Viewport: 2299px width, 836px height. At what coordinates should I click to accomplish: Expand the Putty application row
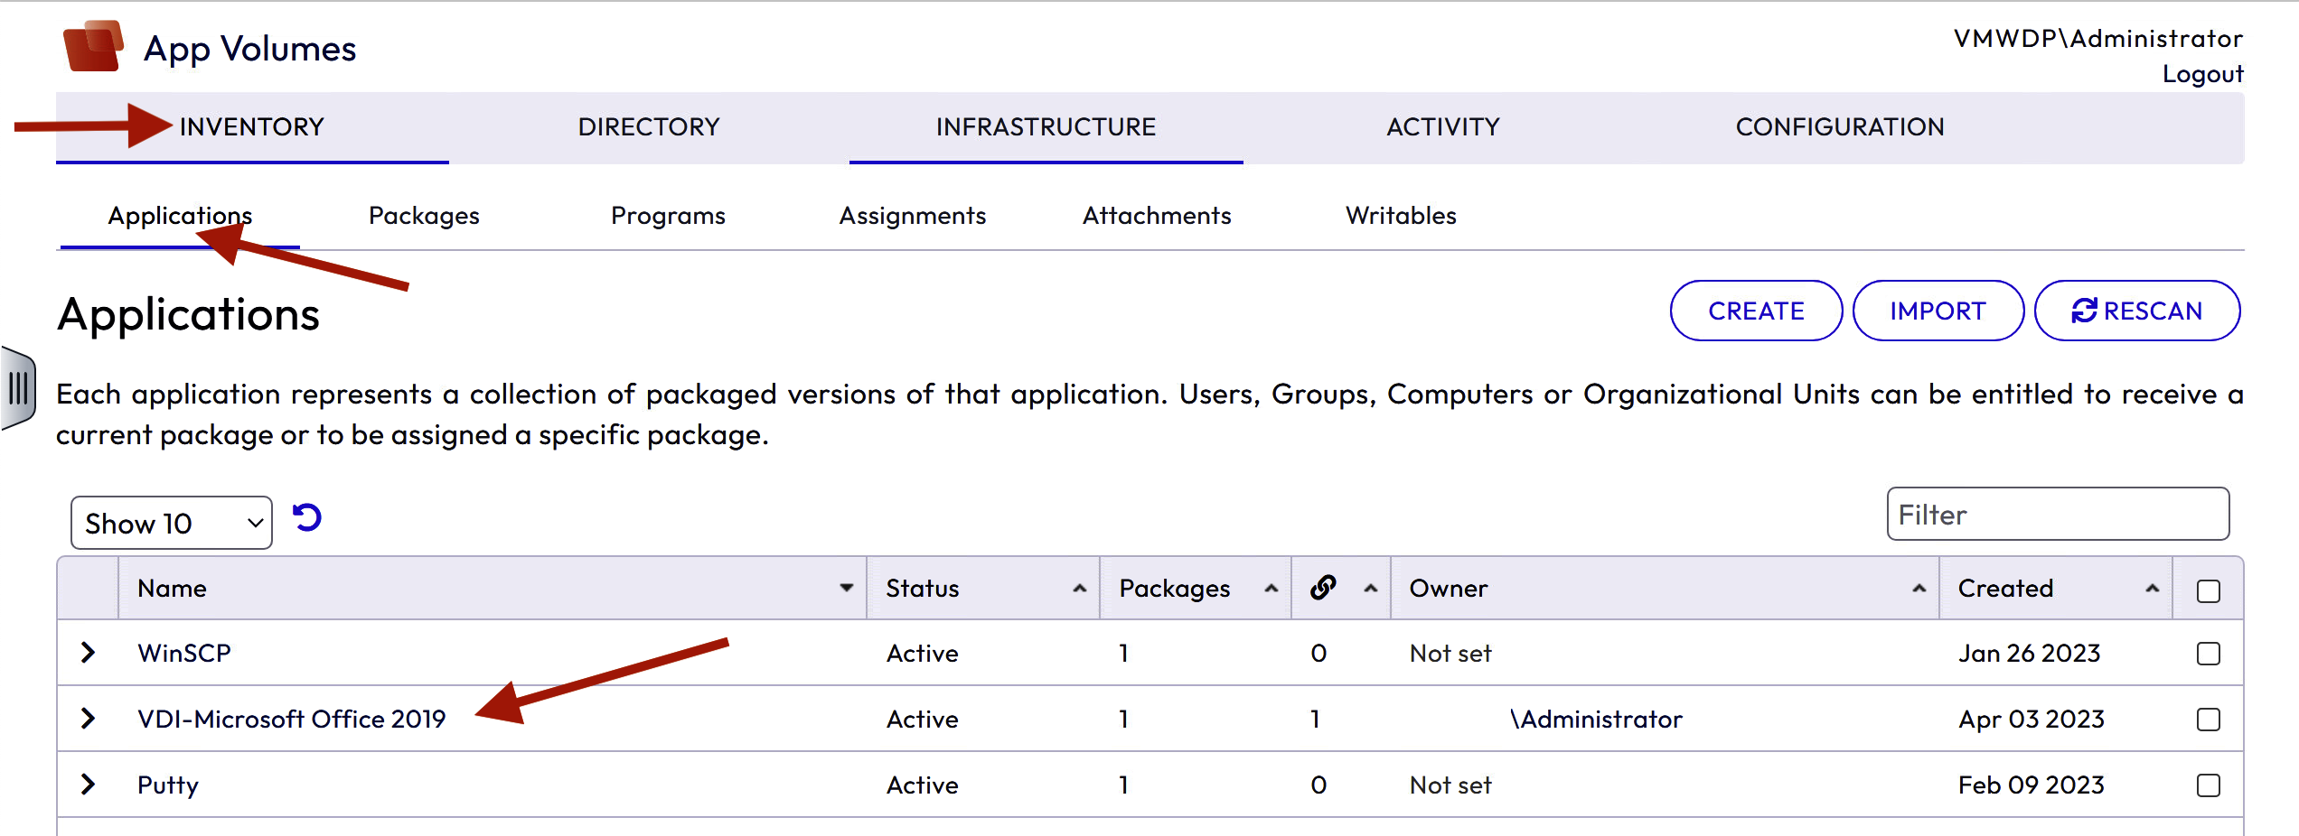tap(88, 785)
